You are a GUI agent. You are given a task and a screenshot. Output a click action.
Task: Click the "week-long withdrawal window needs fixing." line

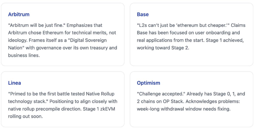coord(184,109)
